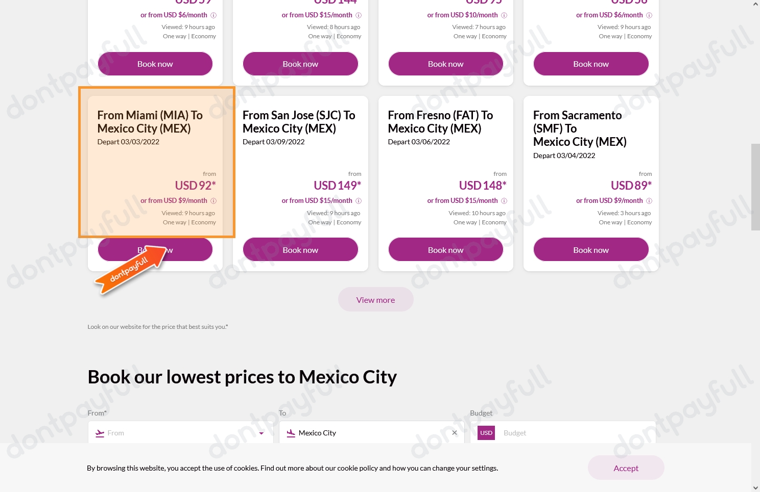The image size is (760, 492).
Task: Book now for the San Jose departure
Action: (x=300, y=249)
